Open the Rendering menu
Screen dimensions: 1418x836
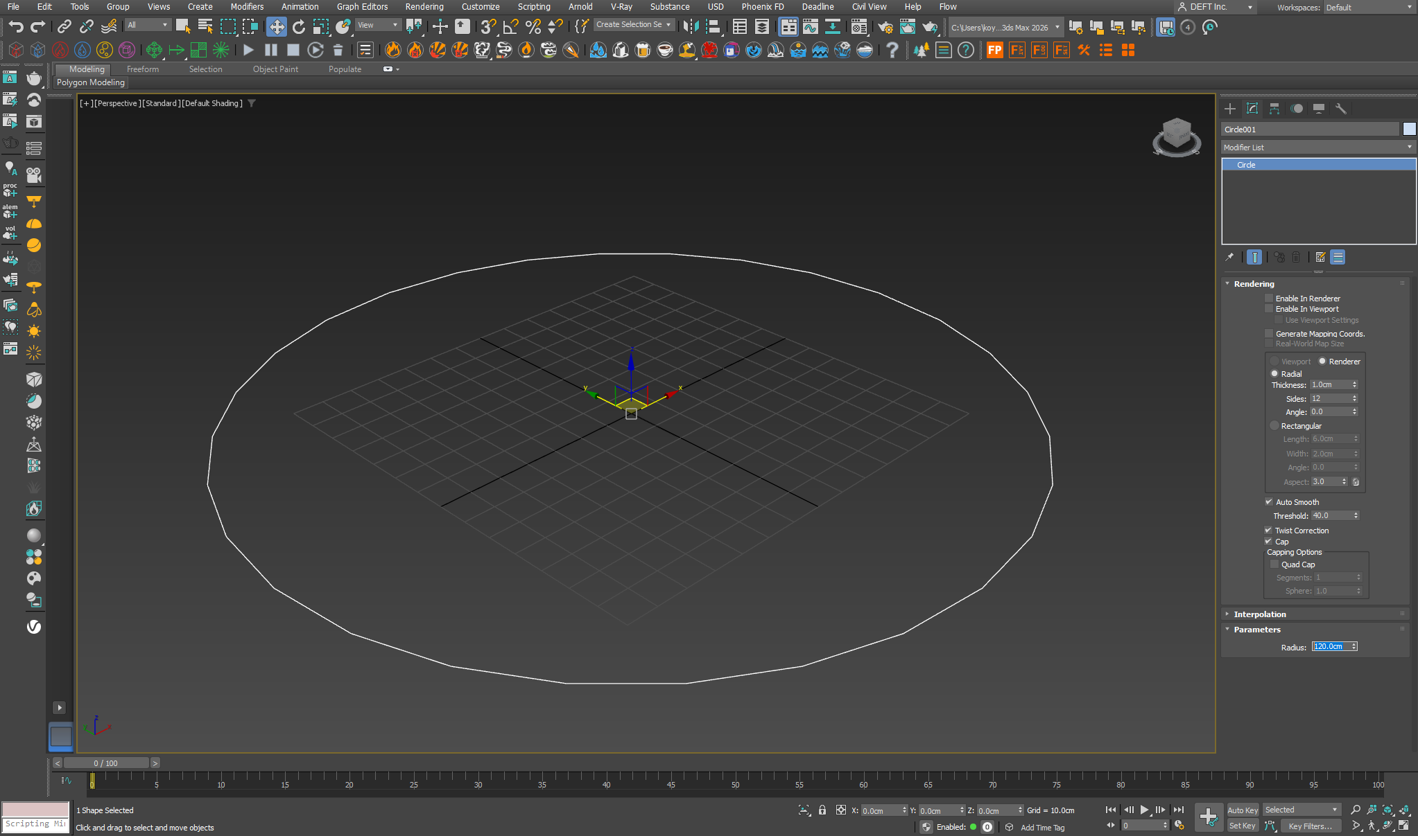[424, 7]
